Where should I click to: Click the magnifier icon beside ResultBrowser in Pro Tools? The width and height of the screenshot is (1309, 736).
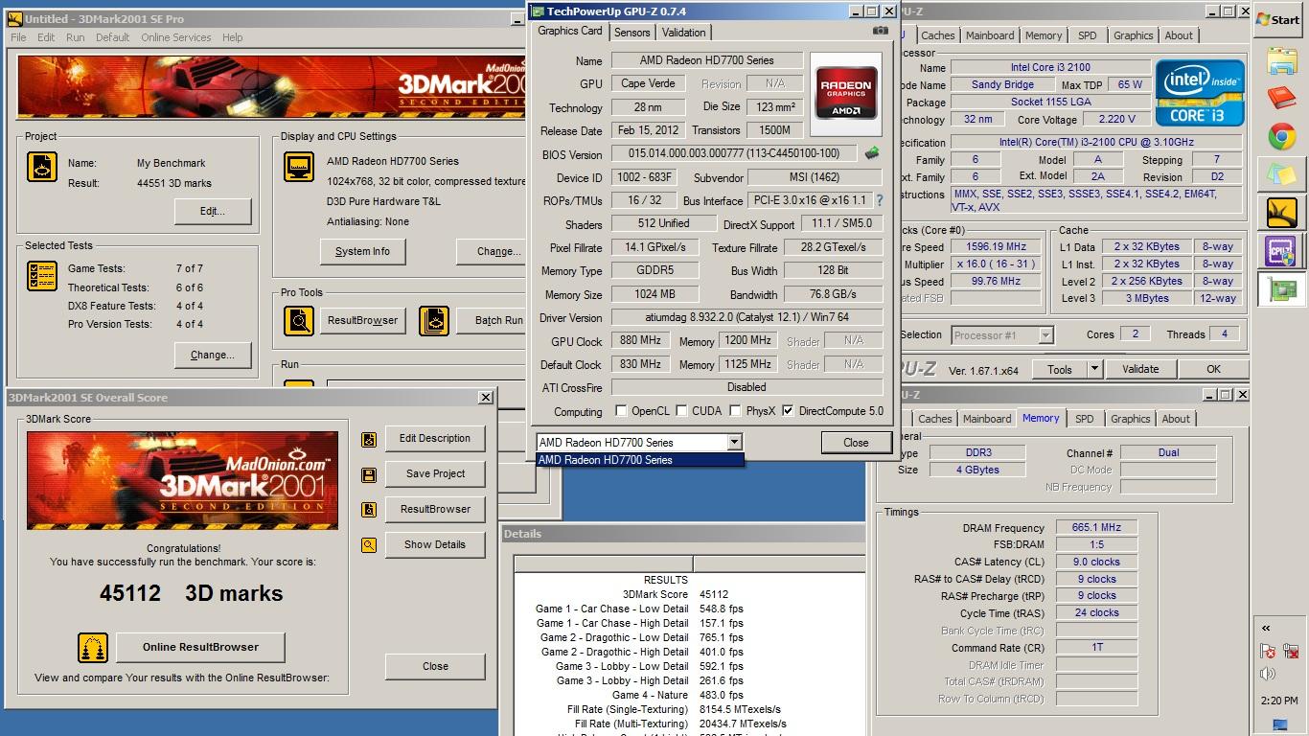tap(299, 320)
